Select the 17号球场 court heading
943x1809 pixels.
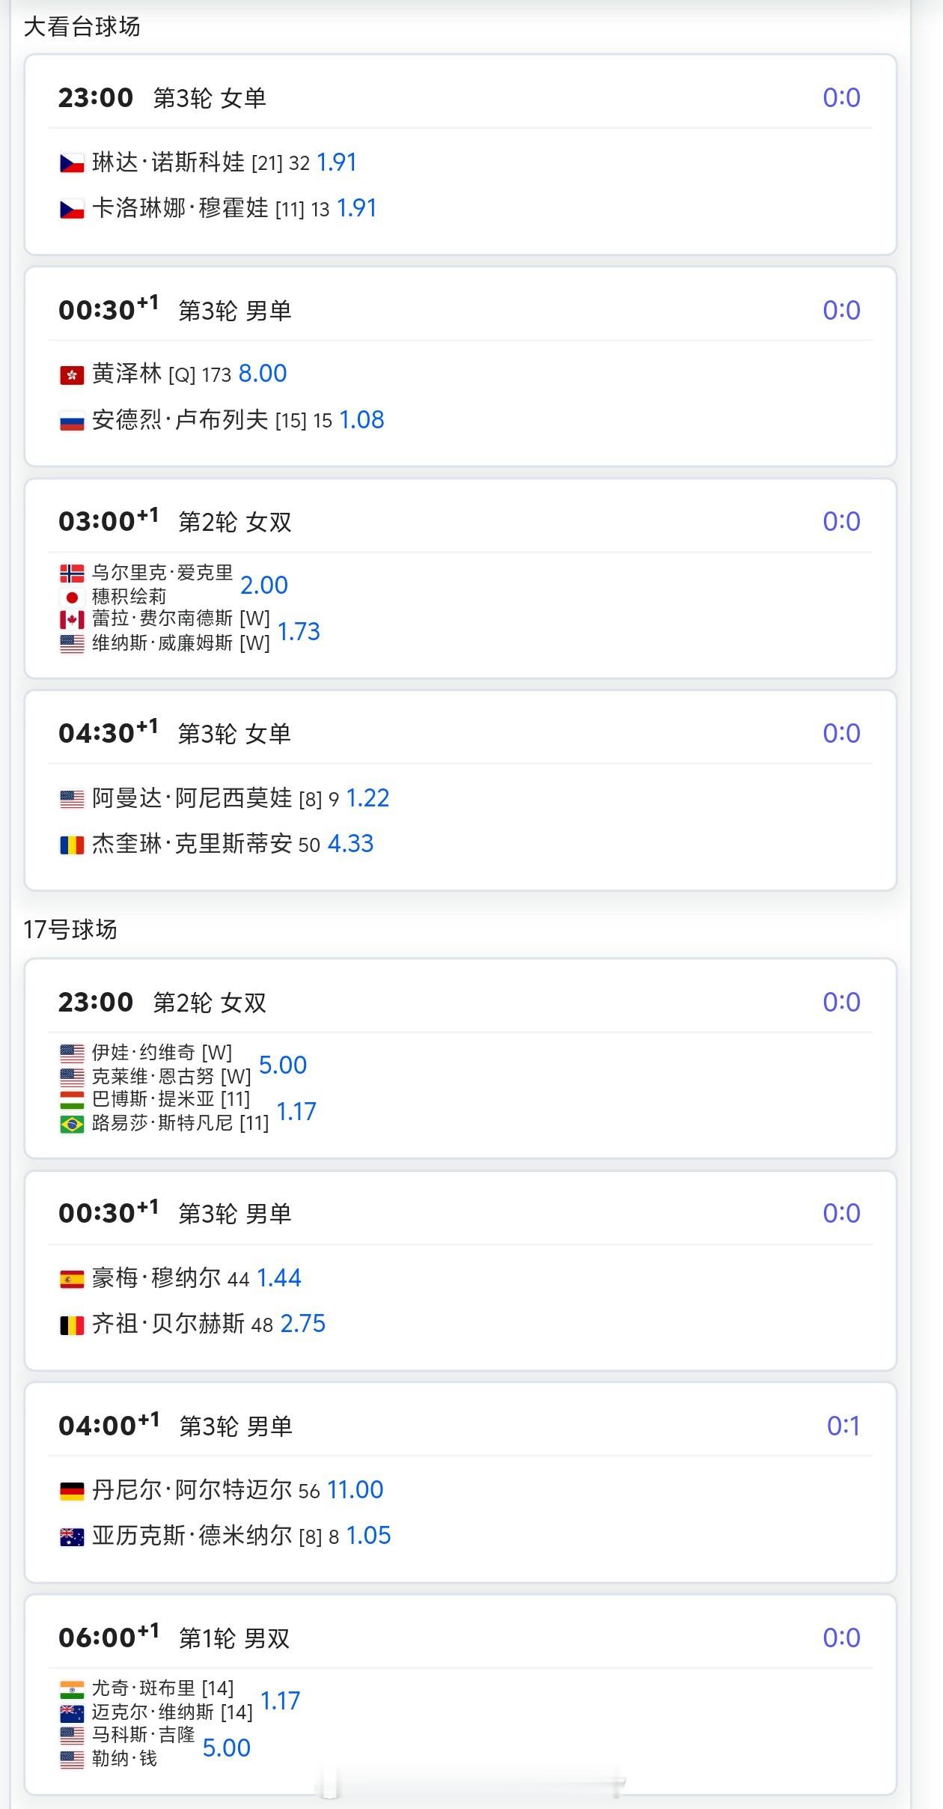point(70,930)
